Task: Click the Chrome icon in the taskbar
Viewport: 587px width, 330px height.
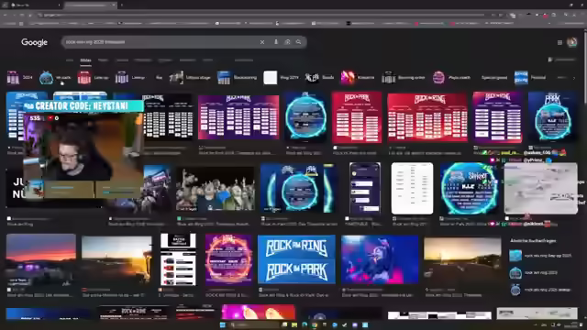Action: [315, 324]
